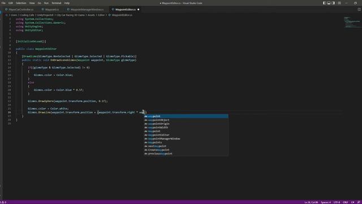
Task: Click the code minimap overview
Action: tap(352, 23)
